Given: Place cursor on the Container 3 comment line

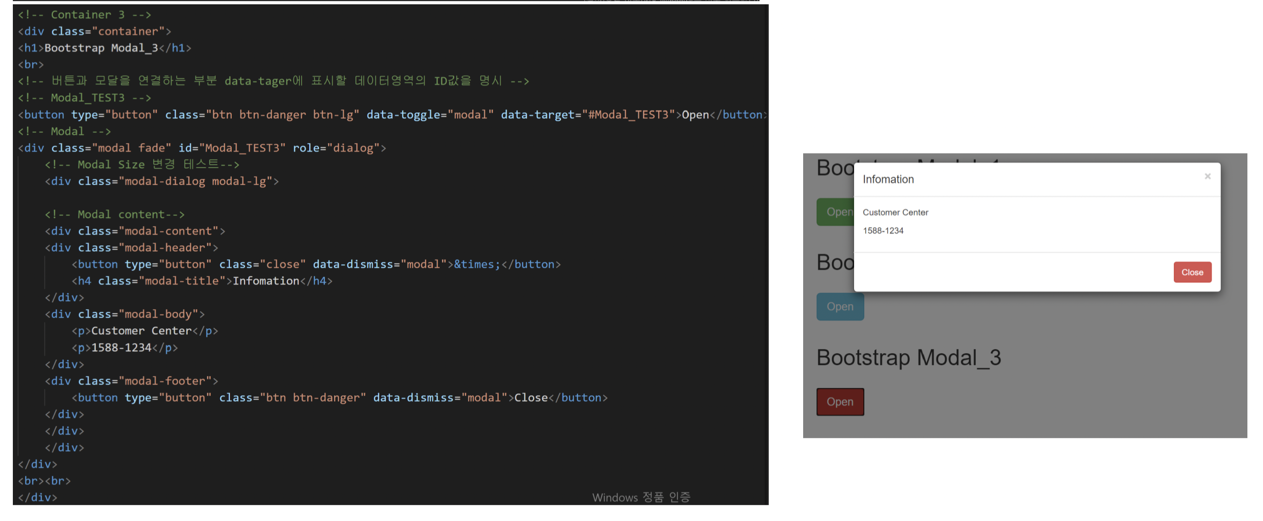Looking at the screenshot, I should point(84,15).
